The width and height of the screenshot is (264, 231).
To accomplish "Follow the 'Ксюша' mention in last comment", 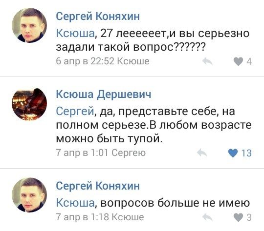I will tap(75, 203).
